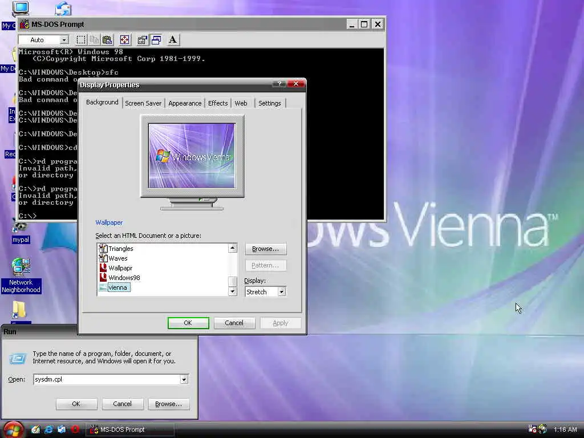Viewport: 584px width, 438px height.
Task: Click OK in Display Properties
Action: (188, 323)
